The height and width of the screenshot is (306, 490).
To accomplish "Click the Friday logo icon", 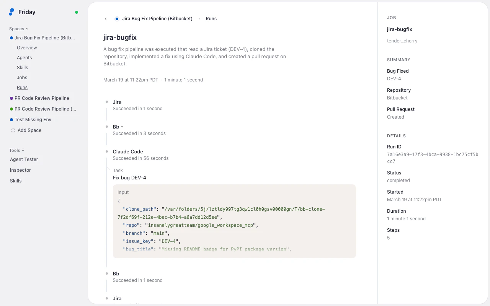I will tap(11, 12).
